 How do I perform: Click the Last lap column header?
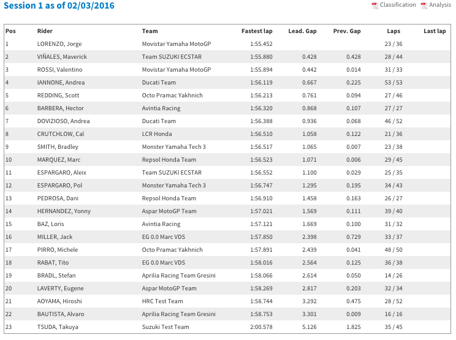(435, 31)
